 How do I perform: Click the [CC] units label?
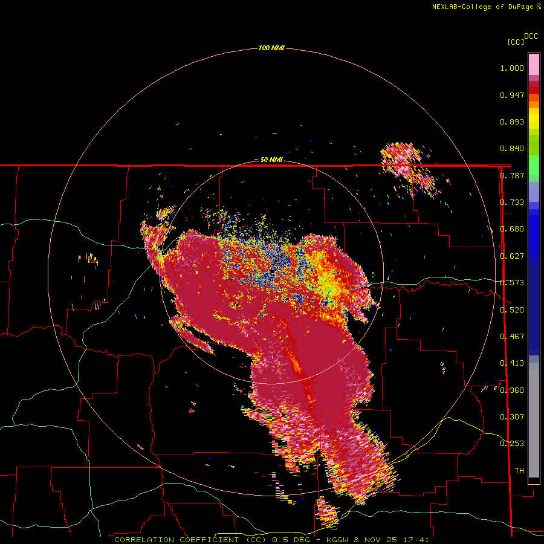pyautogui.click(x=516, y=42)
